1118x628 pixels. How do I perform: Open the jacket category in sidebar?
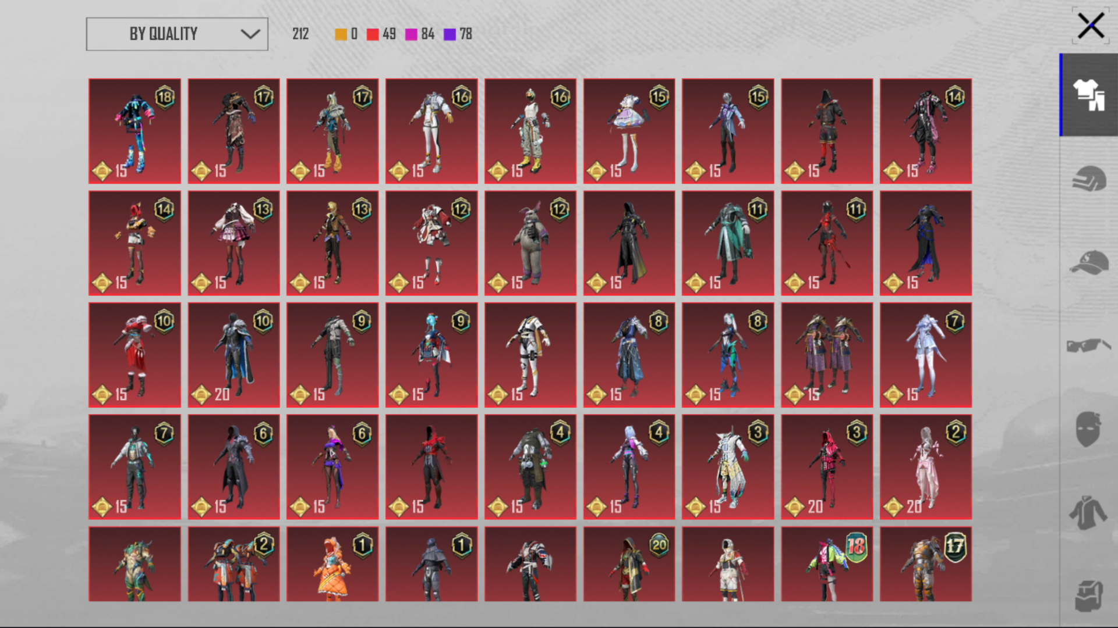[x=1088, y=513]
